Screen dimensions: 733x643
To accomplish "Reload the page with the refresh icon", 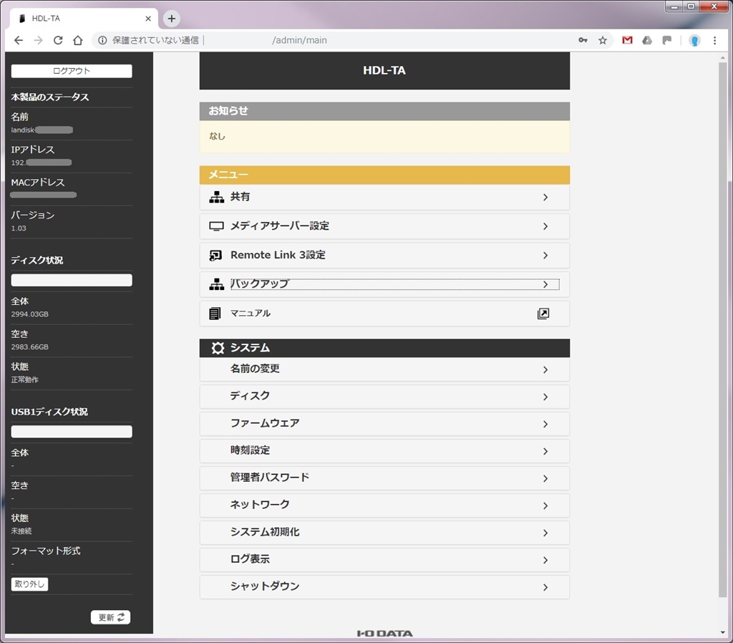I will 58,40.
